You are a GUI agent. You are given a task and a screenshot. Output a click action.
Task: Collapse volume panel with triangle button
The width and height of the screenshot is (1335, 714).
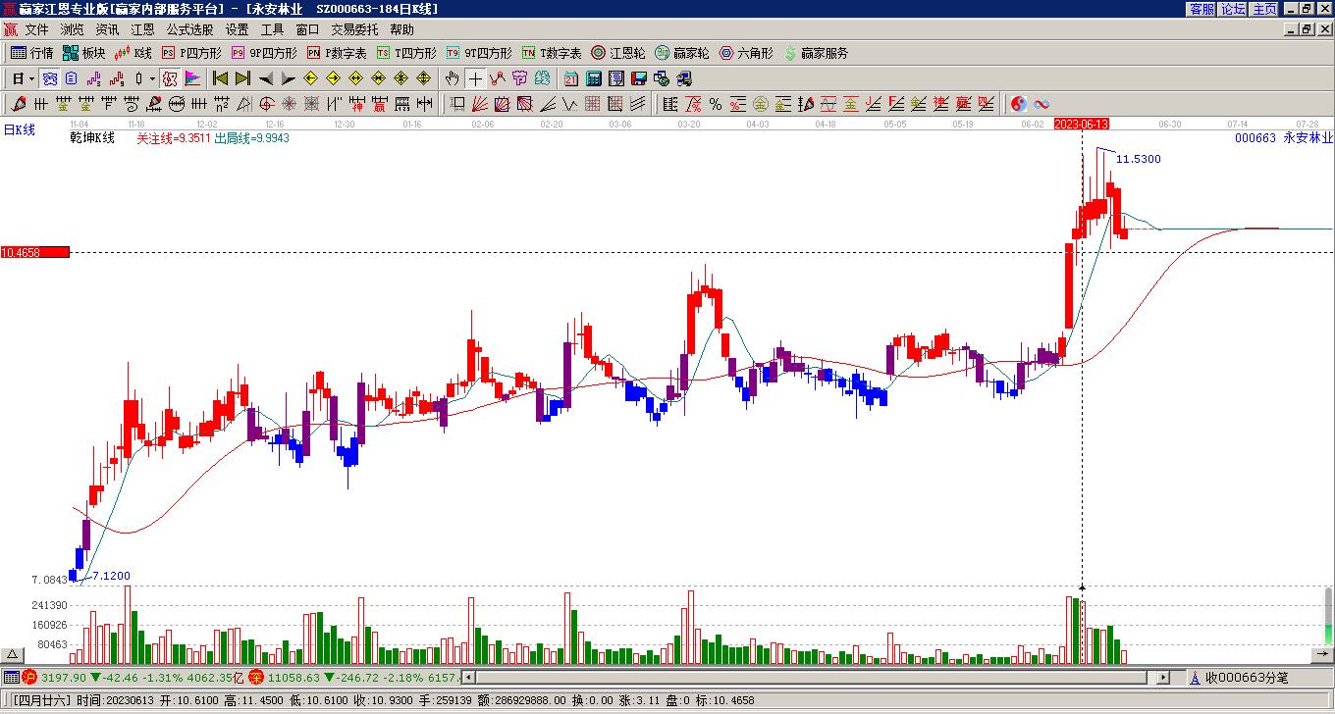(x=12, y=654)
